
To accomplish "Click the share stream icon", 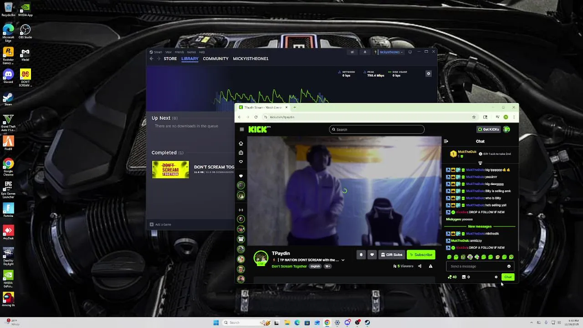I will [x=419, y=266].
